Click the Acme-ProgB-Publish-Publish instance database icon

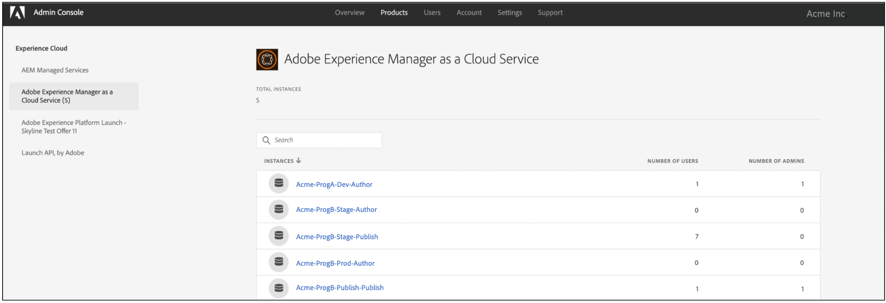point(279,288)
